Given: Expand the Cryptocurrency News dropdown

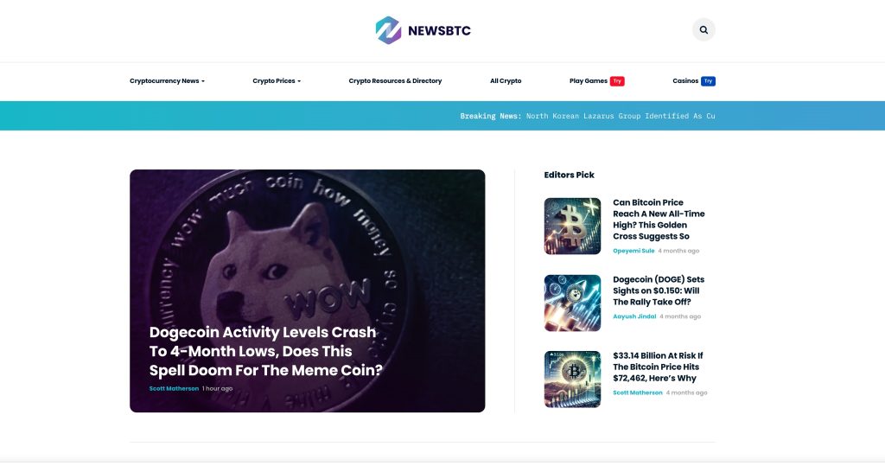Looking at the screenshot, I should (x=167, y=80).
